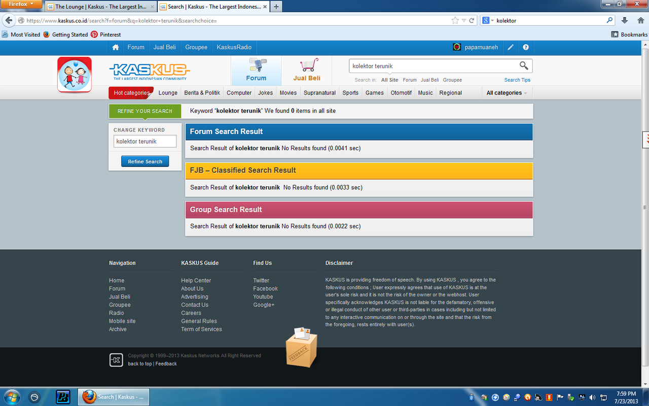Click the browser back arrow button
The image size is (649, 406).
pos(9,20)
